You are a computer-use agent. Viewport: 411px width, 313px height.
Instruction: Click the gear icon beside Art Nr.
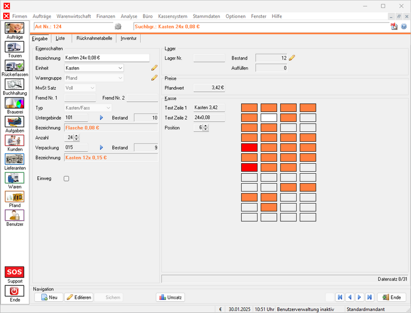click(x=118, y=27)
